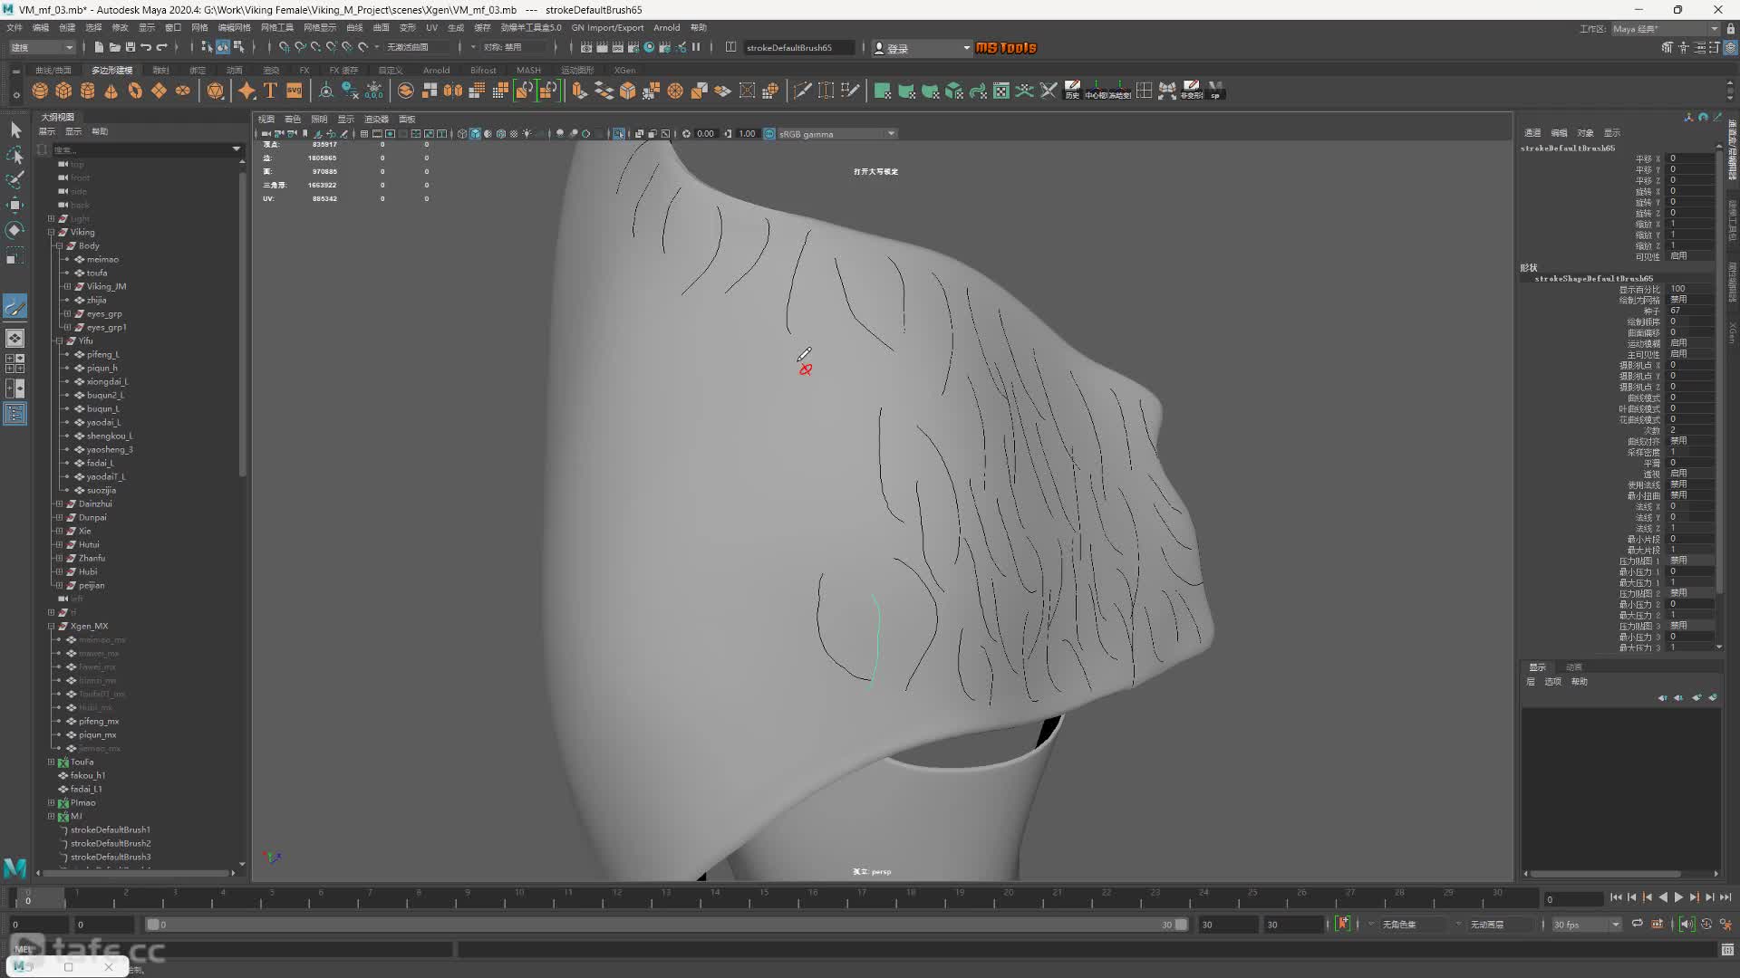1740x978 pixels.
Task: Click the Type text tool shelf icon
Action: (x=270, y=91)
